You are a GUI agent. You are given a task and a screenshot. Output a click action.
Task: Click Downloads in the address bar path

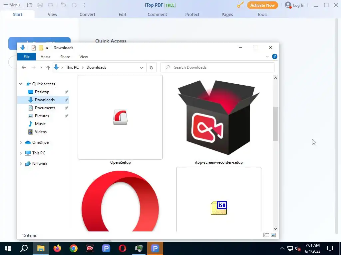(x=96, y=67)
